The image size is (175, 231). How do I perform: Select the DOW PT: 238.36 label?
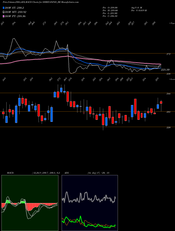[x=15, y=16]
